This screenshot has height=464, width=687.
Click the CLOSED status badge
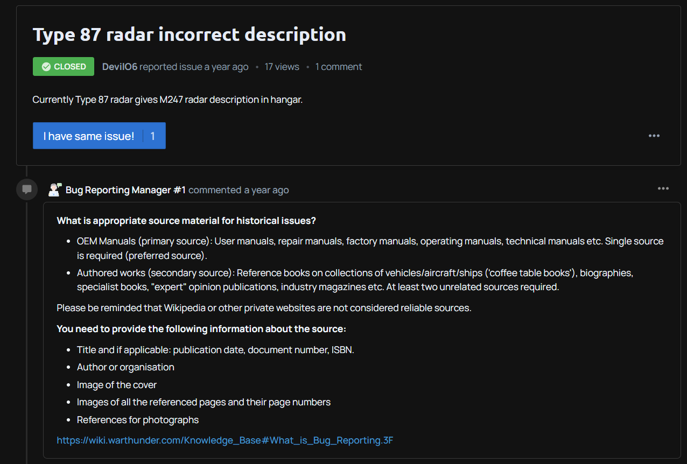tap(63, 66)
